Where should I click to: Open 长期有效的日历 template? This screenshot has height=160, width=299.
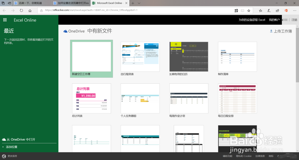[189, 59]
